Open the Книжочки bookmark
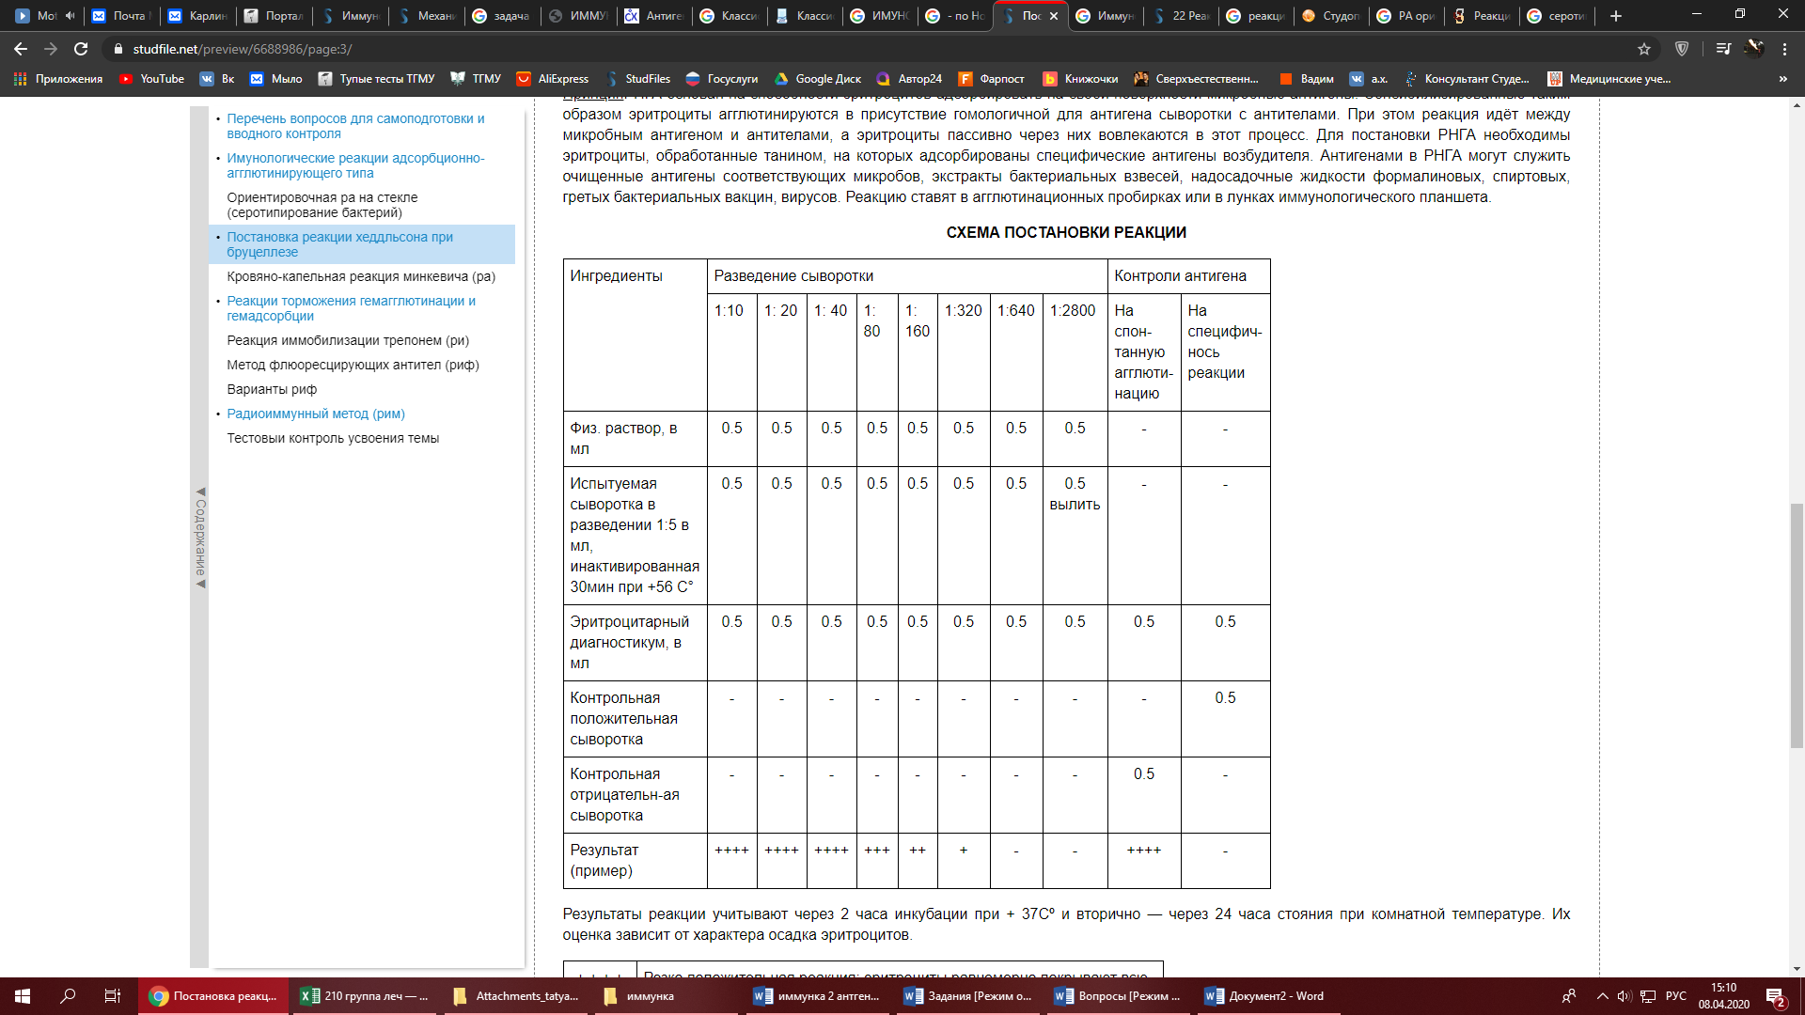The width and height of the screenshot is (1805, 1015). pyautogui.click(x=1080, y=79)
